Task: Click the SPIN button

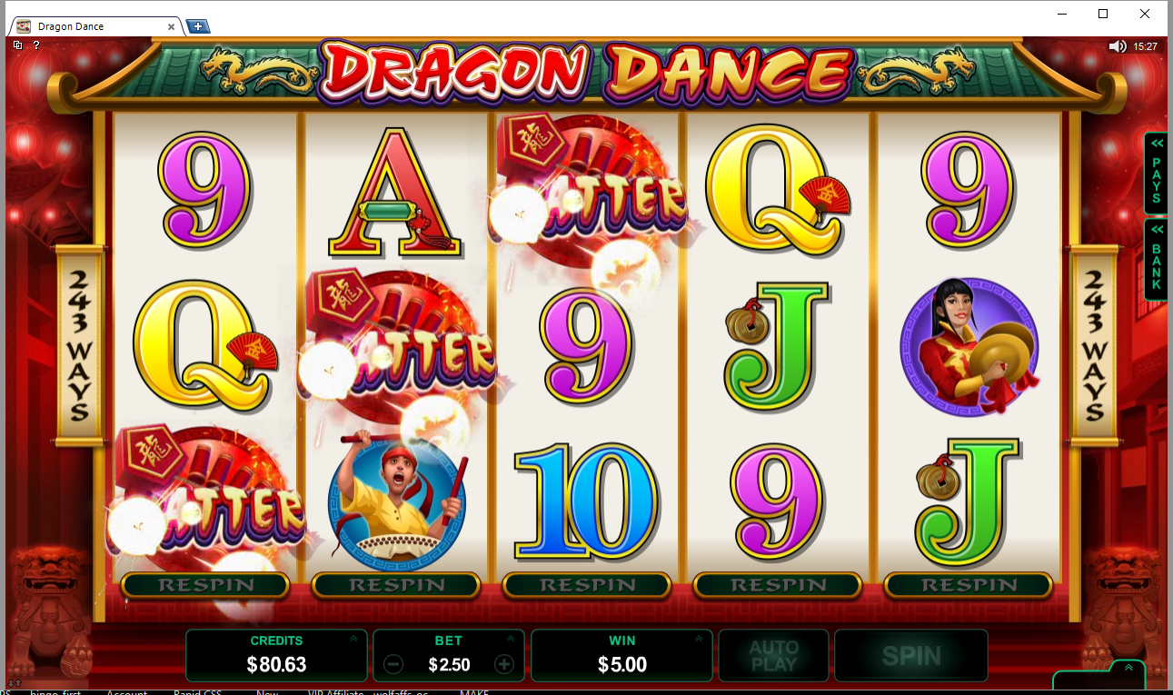Action: 911,656
